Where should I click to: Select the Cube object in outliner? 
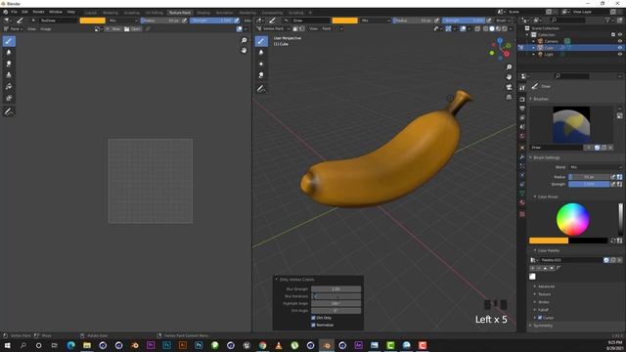[549, 48]
